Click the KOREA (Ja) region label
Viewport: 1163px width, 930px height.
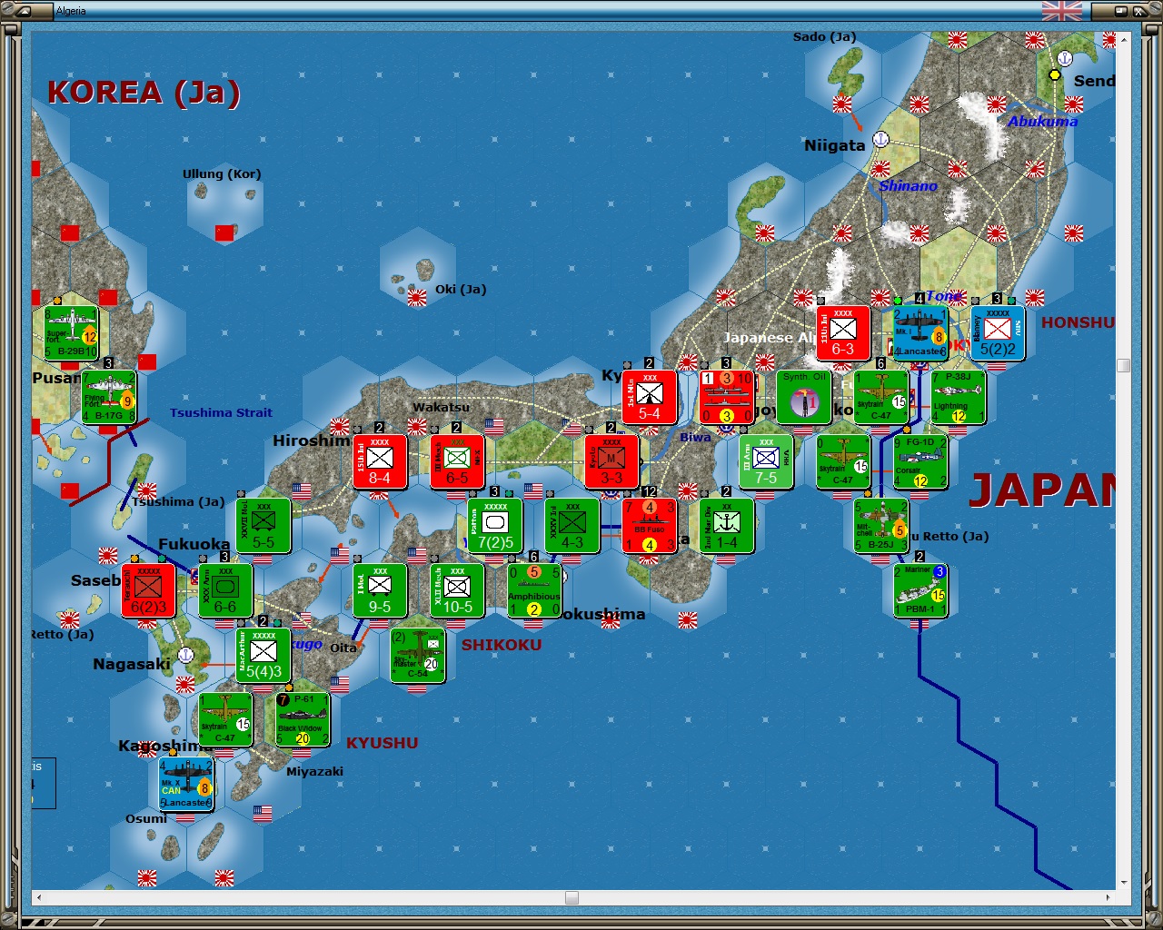coord(144,92)
